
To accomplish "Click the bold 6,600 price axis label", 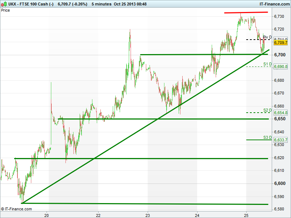I will [280, 183].
